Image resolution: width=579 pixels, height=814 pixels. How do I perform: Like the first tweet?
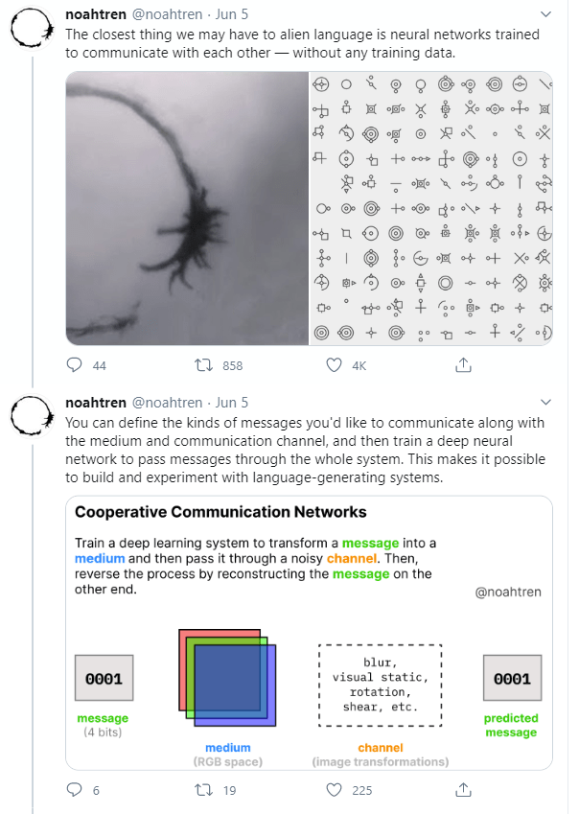[333, 365]
